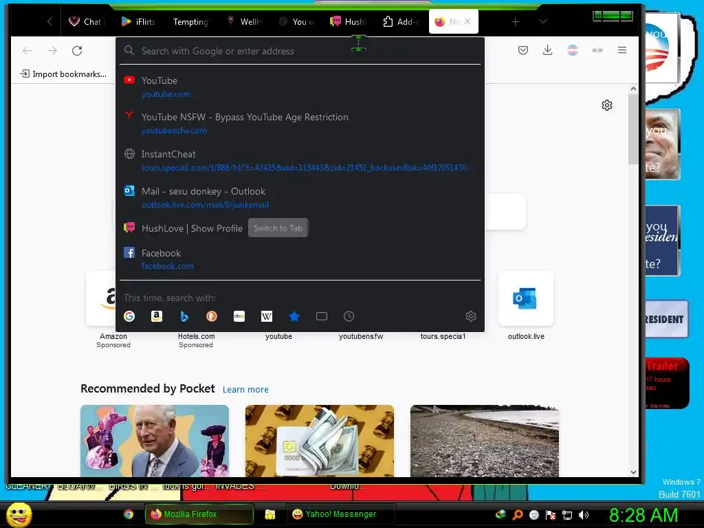Search this time with Bing icon
This screenshot has height=528, width=704.
[x=184, y=316]
